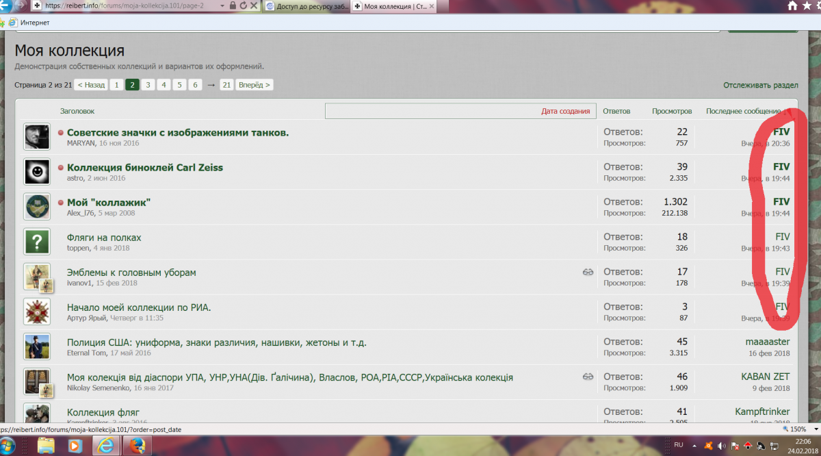Click Alex_l76's avatar image
This screenshot has height=456, width=821.
click(37, 207)
